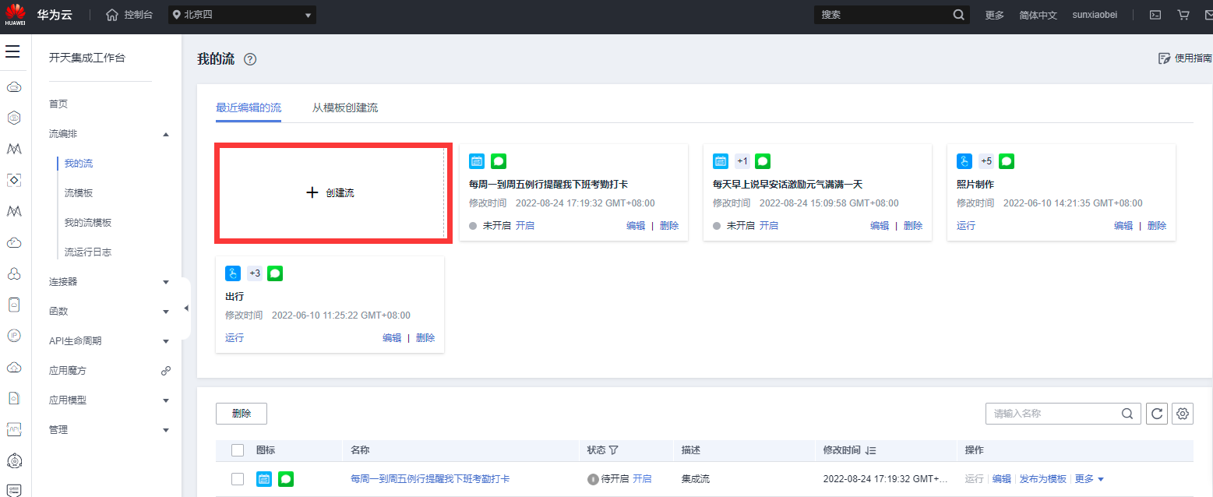This screenshot has height=497, width=1213.
Task: Click the 状态 filter funnel icon
Action: (613, 450)
